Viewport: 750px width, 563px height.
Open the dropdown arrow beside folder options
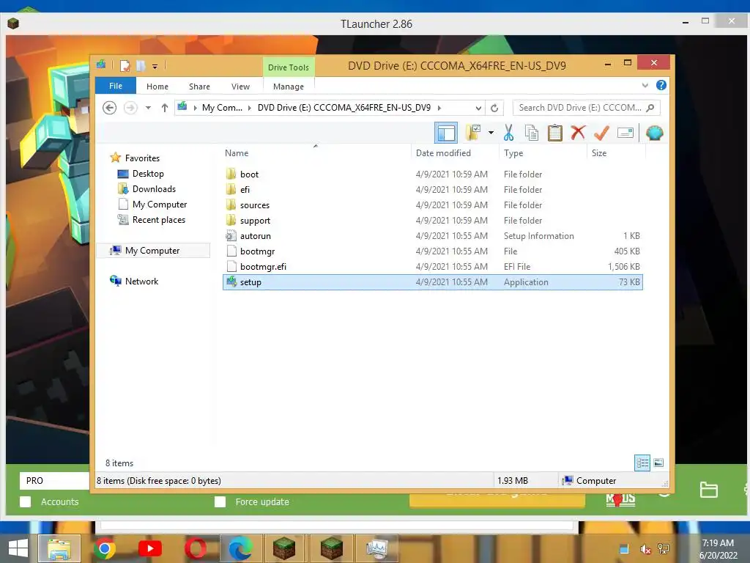491,133
